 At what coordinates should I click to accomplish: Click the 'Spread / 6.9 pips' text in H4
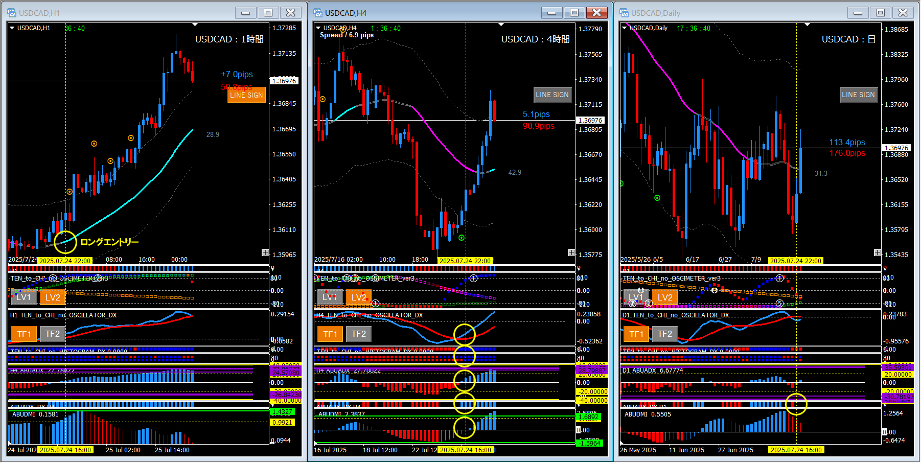pos(347,35)
